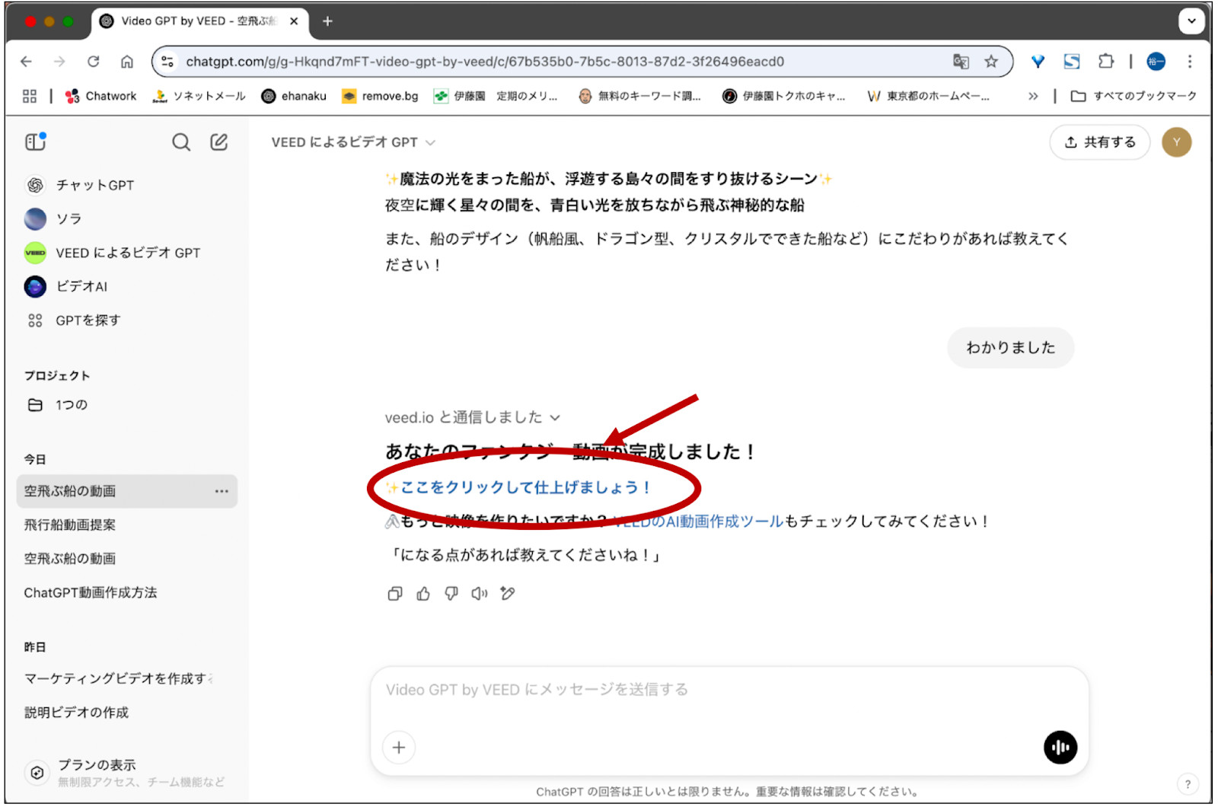This screenshot has width=1218, height=807.
Task: Attach file using plus button in composer
Action: [x=399, y=748]
